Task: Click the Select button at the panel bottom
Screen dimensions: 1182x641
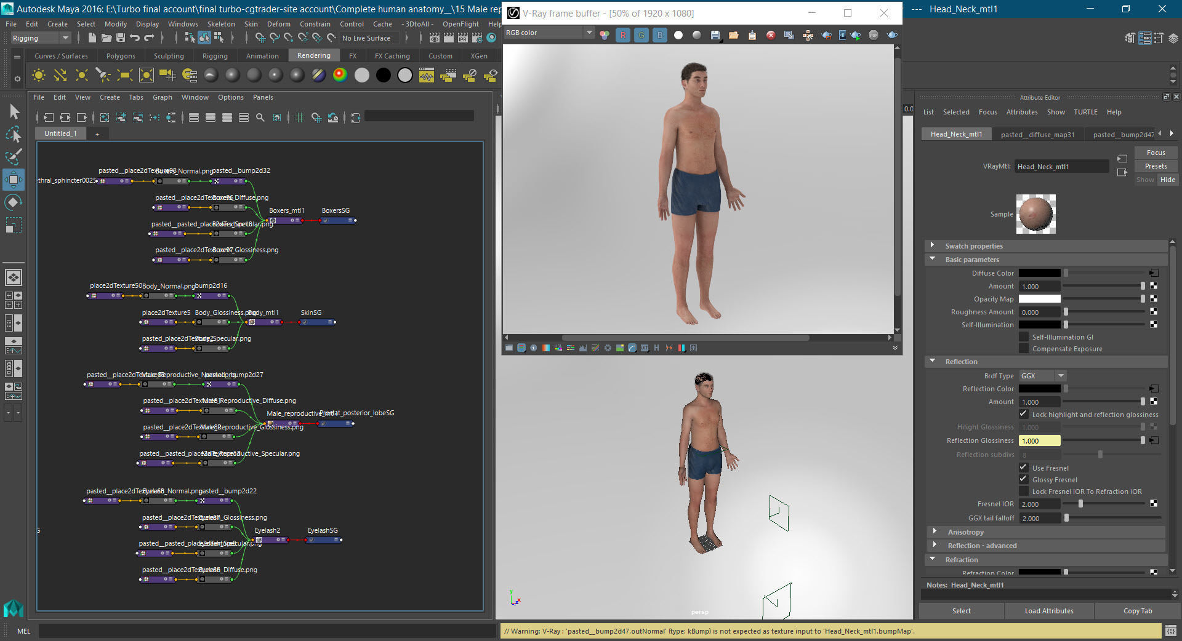Action: click(x=961, y=611)
